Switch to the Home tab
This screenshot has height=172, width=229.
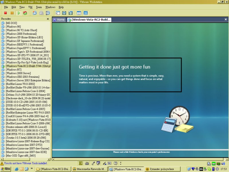tap(59, 19)
